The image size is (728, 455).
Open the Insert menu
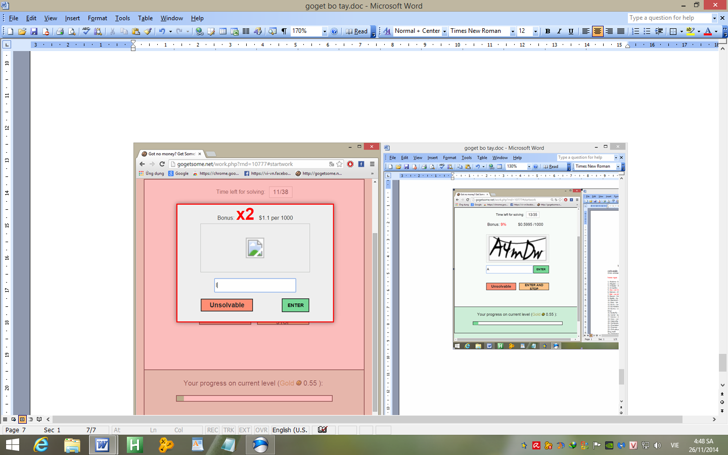(x=72, y=18)
